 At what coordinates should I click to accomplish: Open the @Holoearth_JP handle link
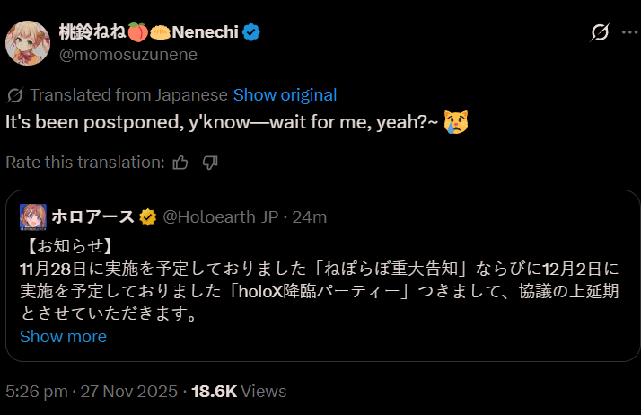click(222, 216)
